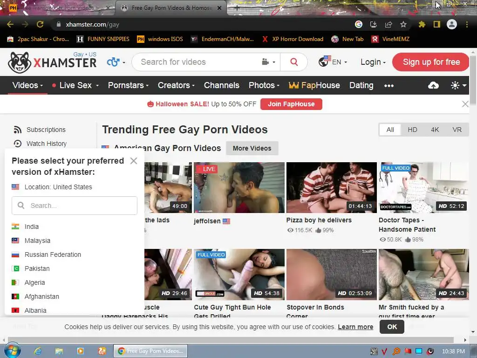Open the cookies Learn more link
This screenshot has width=477, height=358.
pyautogui.click(x=355, y=327)
